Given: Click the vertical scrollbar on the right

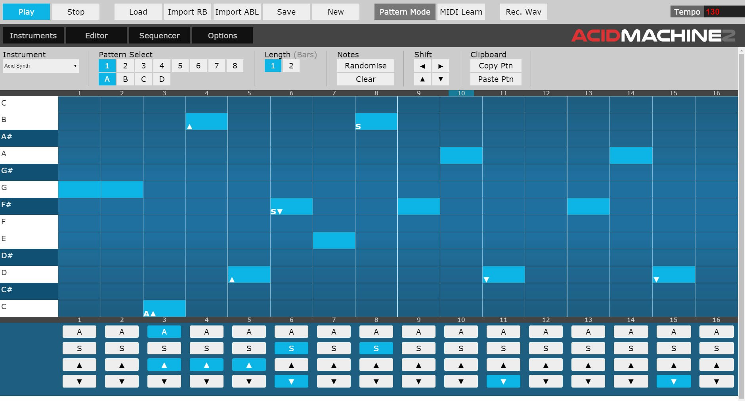Looking at the screenshot, I should tap(741, 225).
